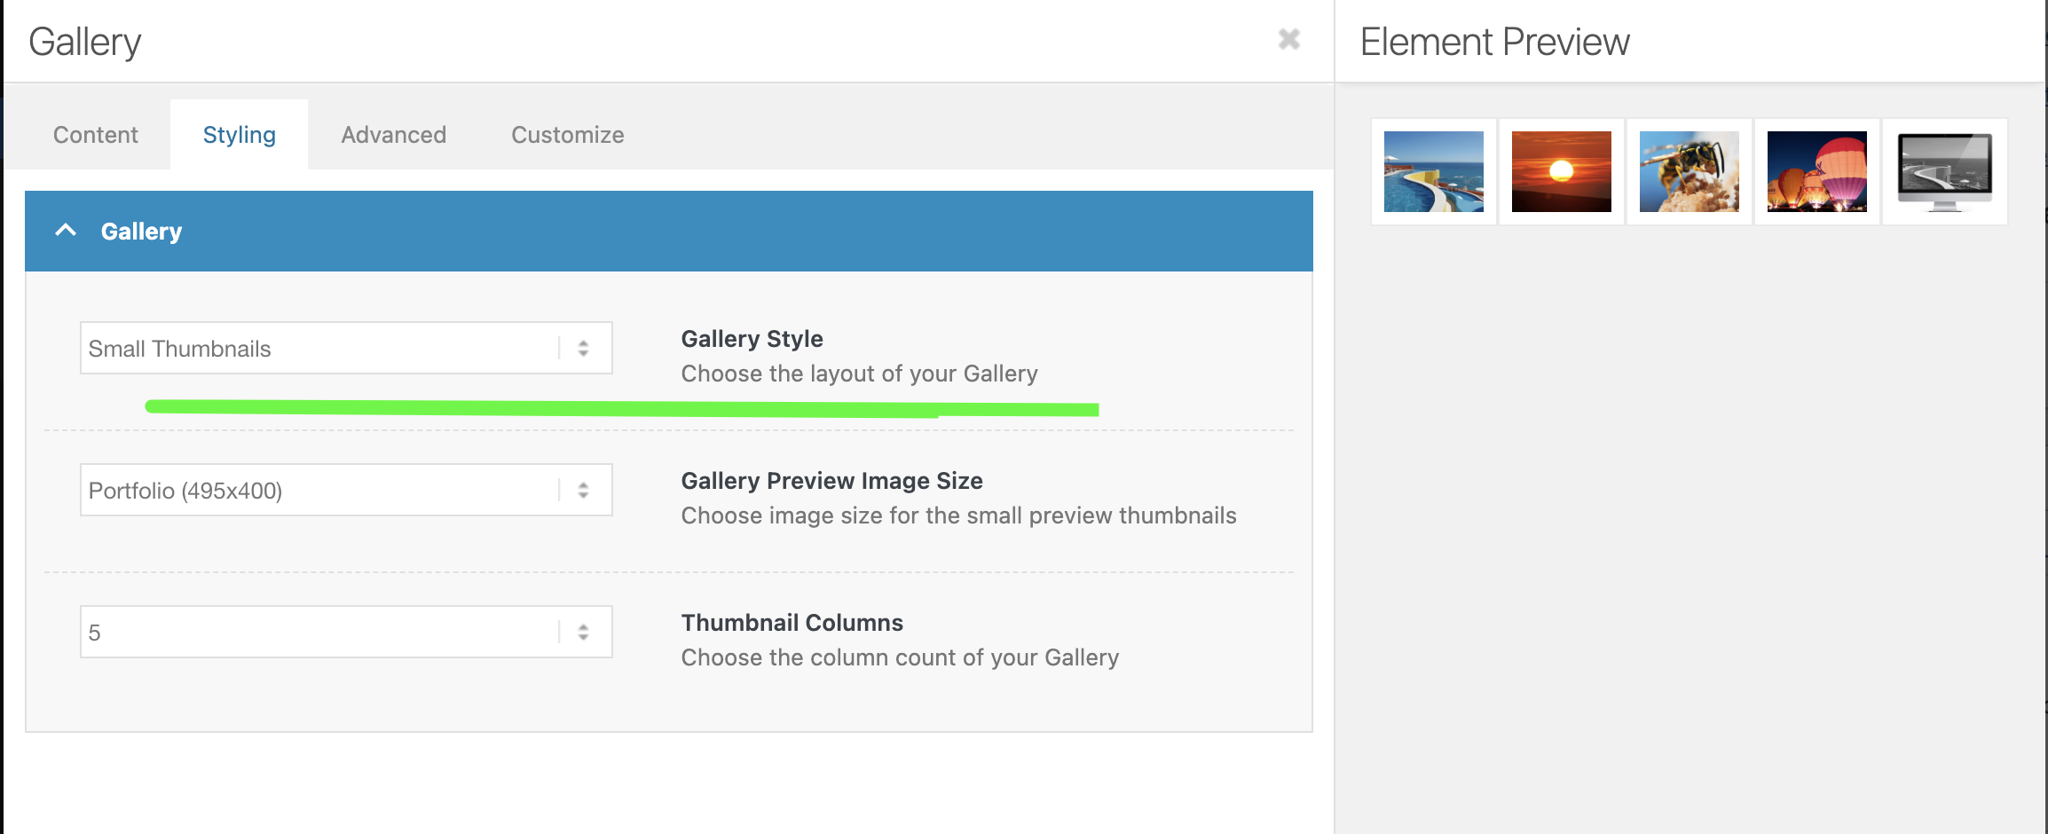The width and height of the screenshot is (2048, 834).
Task: Select the Styling tab
Action: coord(239,135)
